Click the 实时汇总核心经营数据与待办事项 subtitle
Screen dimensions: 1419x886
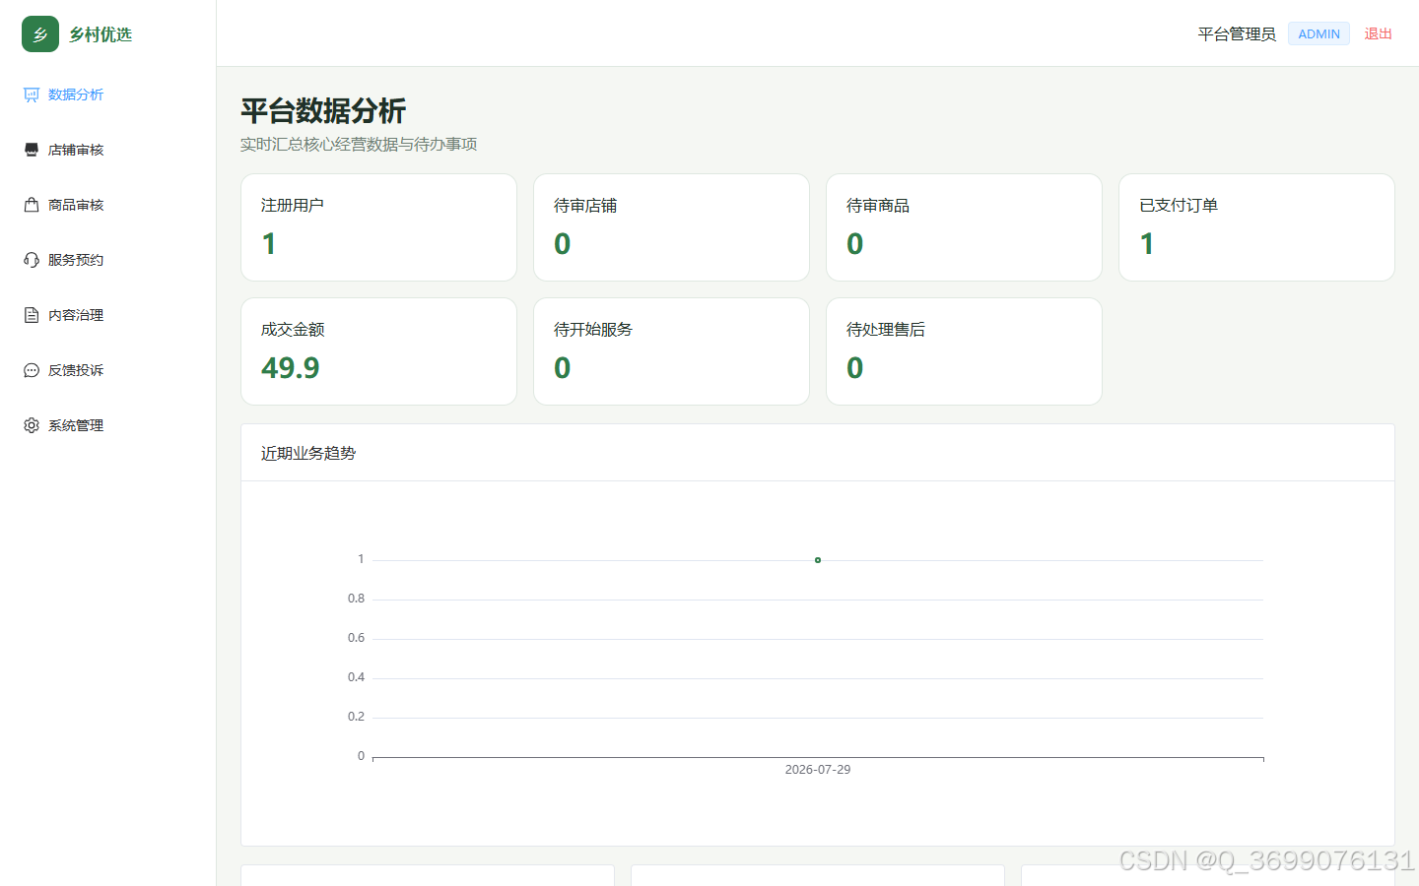click(359, 144)
